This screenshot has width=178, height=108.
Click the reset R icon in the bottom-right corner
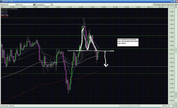click(176, 106)
